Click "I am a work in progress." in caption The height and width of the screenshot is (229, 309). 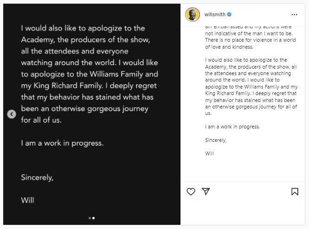click(x=232, y=127)
